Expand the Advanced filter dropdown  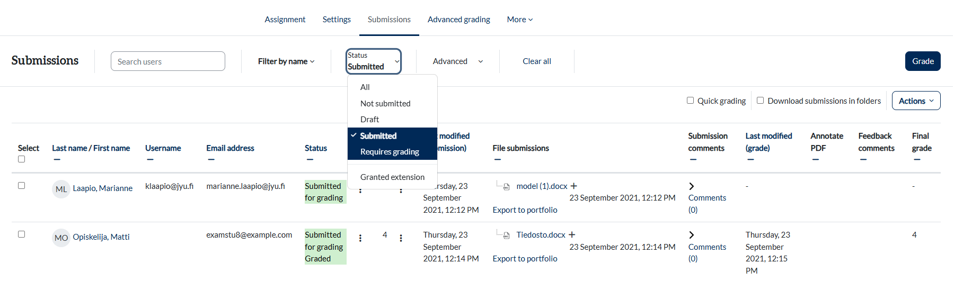point(458,61)
